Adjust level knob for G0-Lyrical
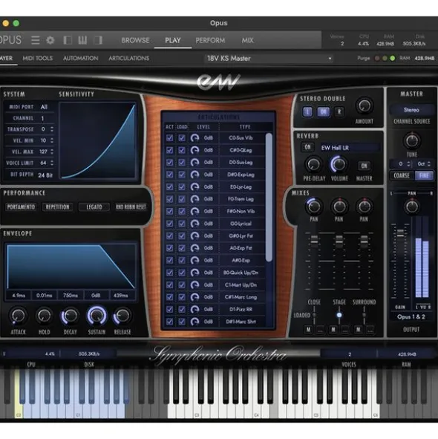 (195, 224)
